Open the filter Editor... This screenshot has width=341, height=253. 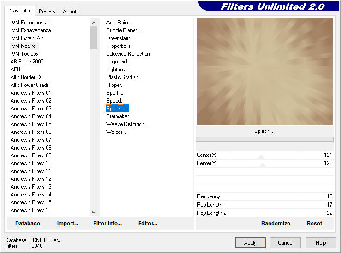pyautogui.click(x=147, y=224)
